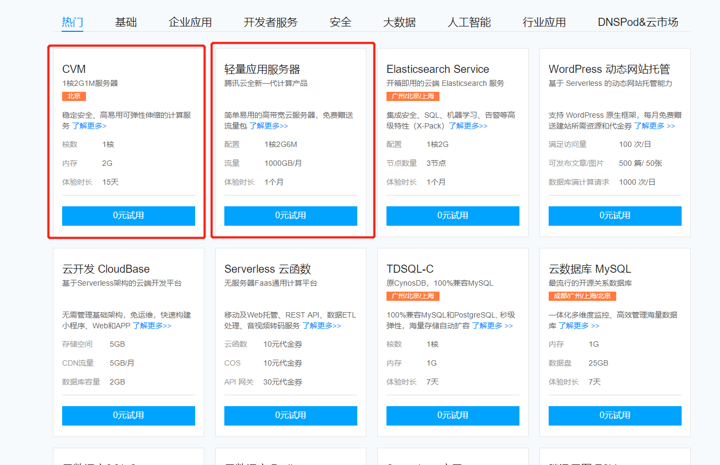Select the DNSPod&云市场 tab
This screenshot has height=465, width=720.
638,22
